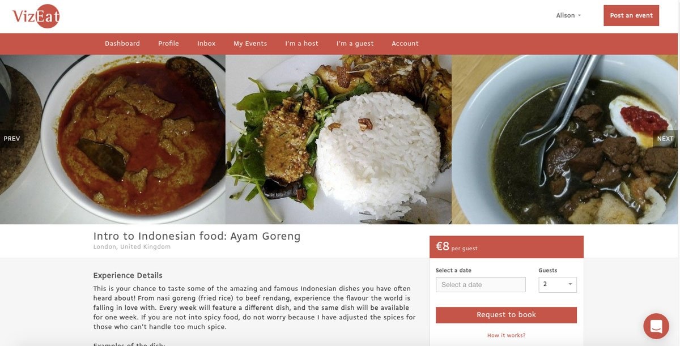Advance carousel with NEXT arrow

pos(665,139)
